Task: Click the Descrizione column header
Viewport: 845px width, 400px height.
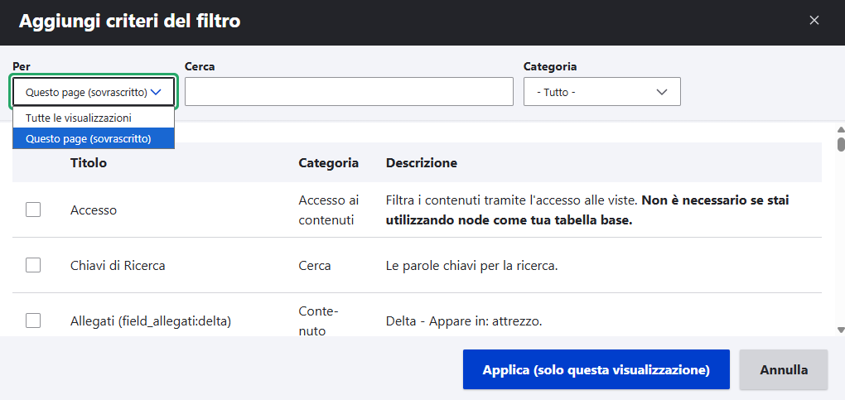Action: 421,163
